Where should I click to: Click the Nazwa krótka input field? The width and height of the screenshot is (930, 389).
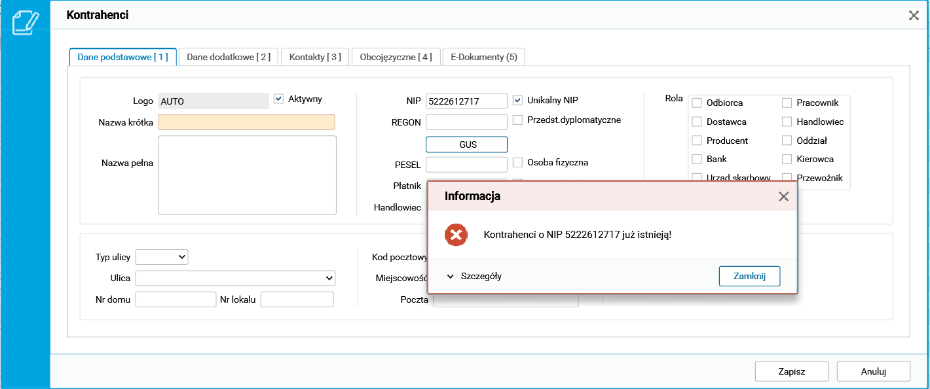(x=246, y=122)
